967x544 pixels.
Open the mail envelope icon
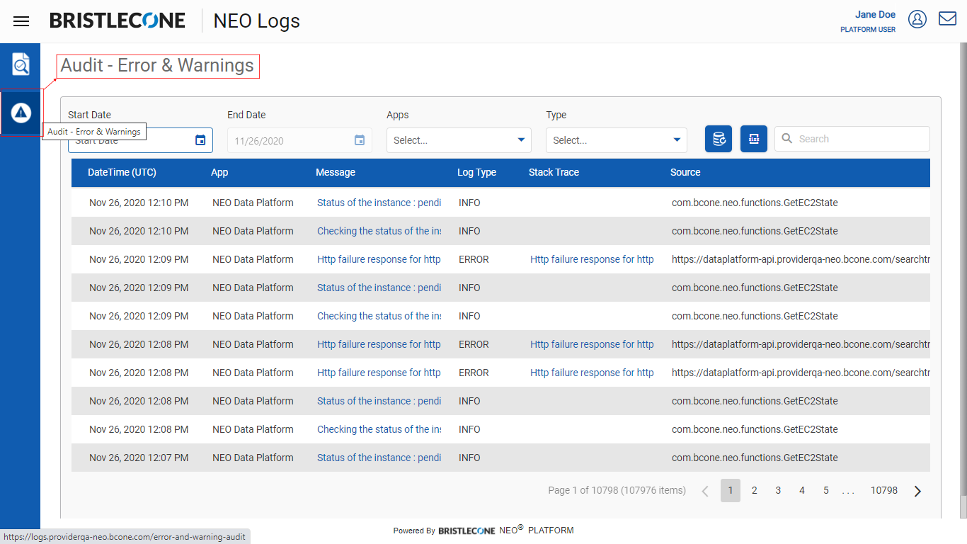(x=947, y=19)
